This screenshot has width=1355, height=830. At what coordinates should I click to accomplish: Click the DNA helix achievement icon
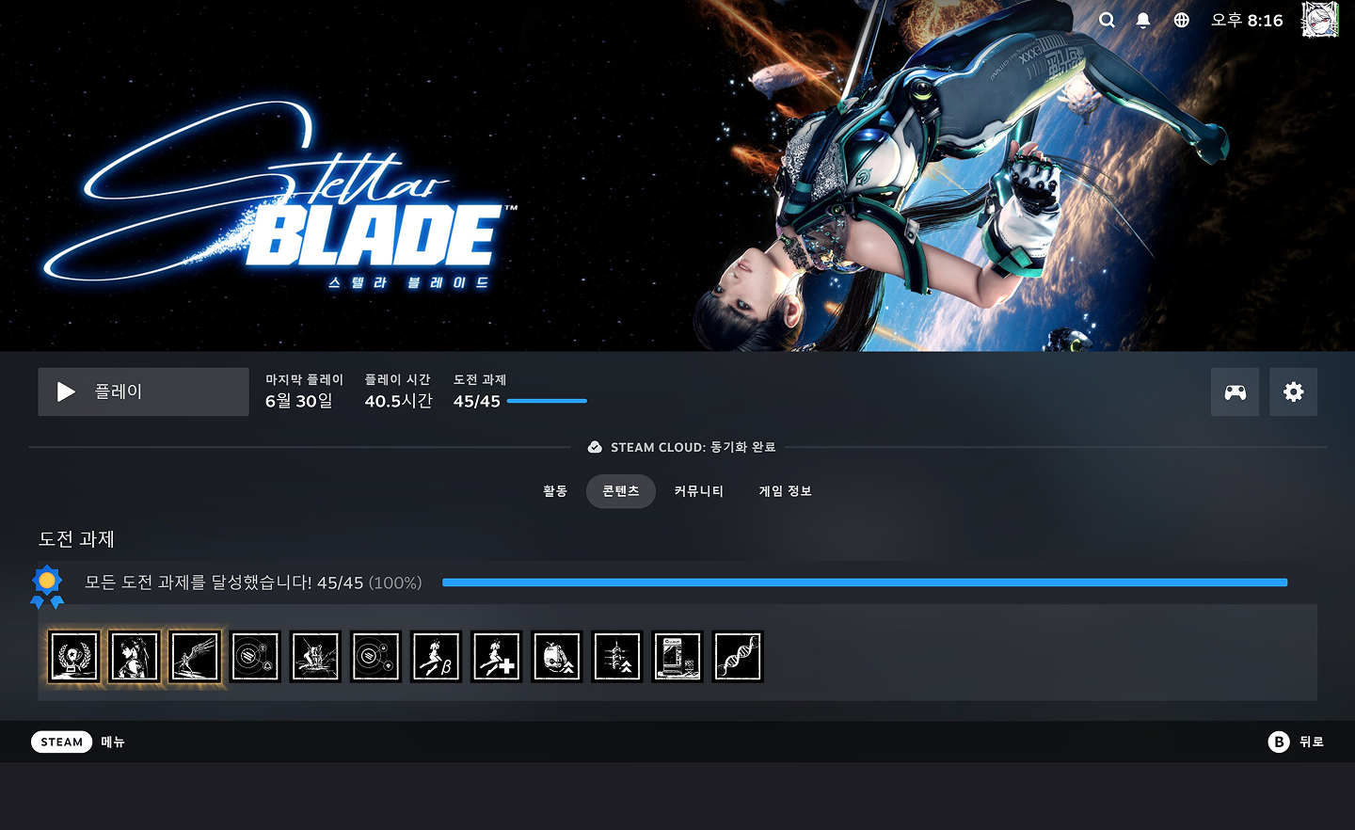pyautogui.click(x=738, y=656)
